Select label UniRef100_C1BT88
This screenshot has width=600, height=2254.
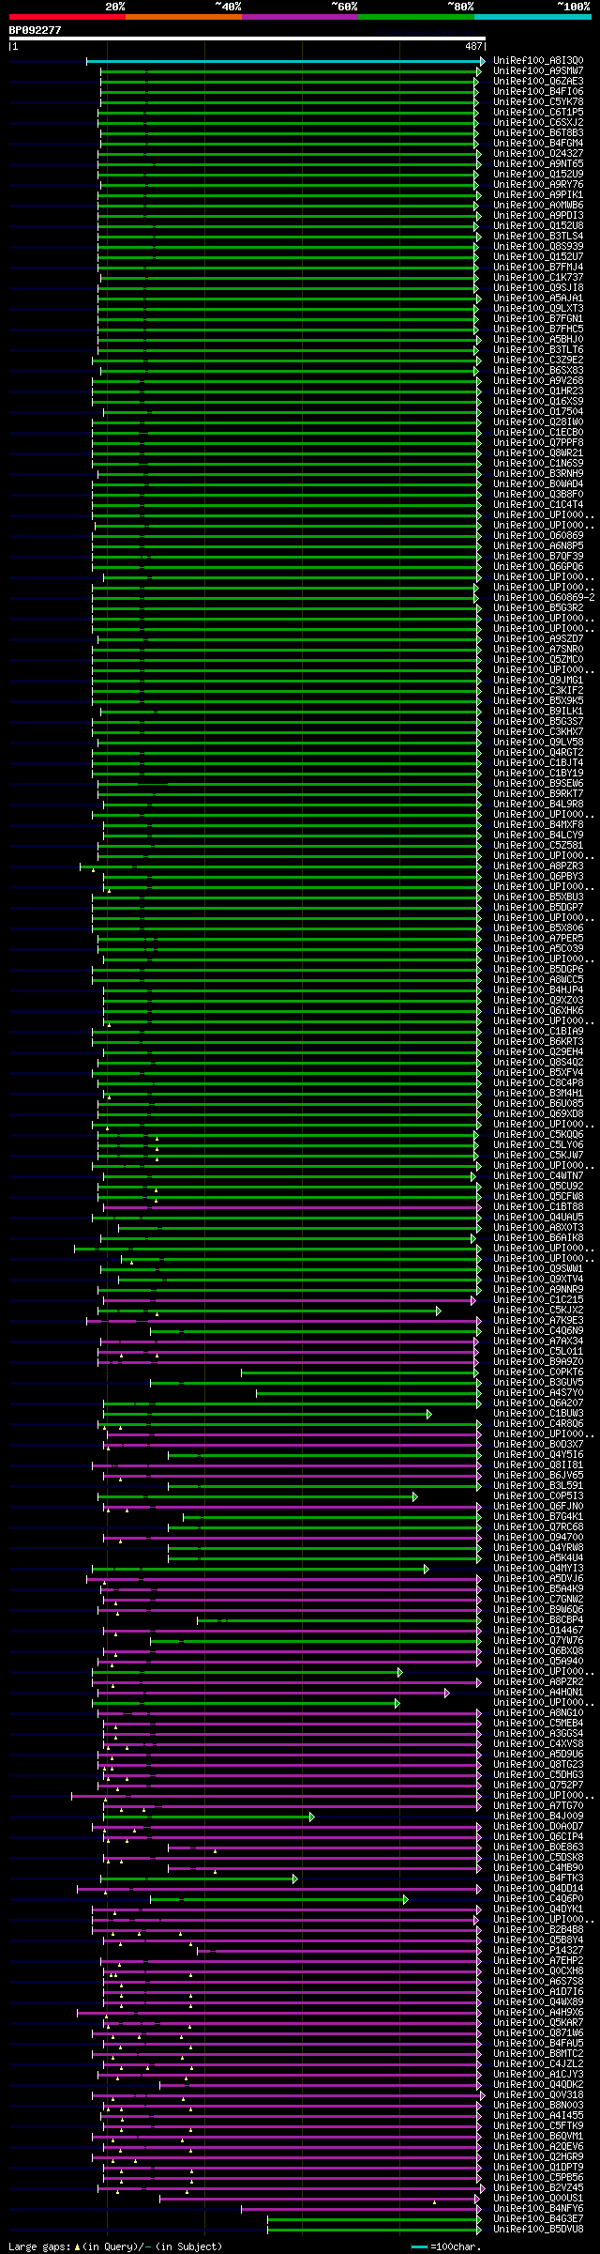click(538, 1207)
